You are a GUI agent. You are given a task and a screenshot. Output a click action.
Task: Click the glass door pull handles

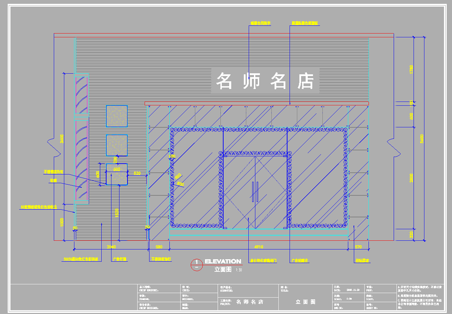tap(255, 192)
